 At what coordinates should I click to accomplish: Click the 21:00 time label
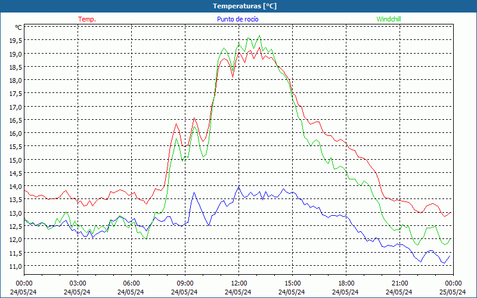[399, 284]
